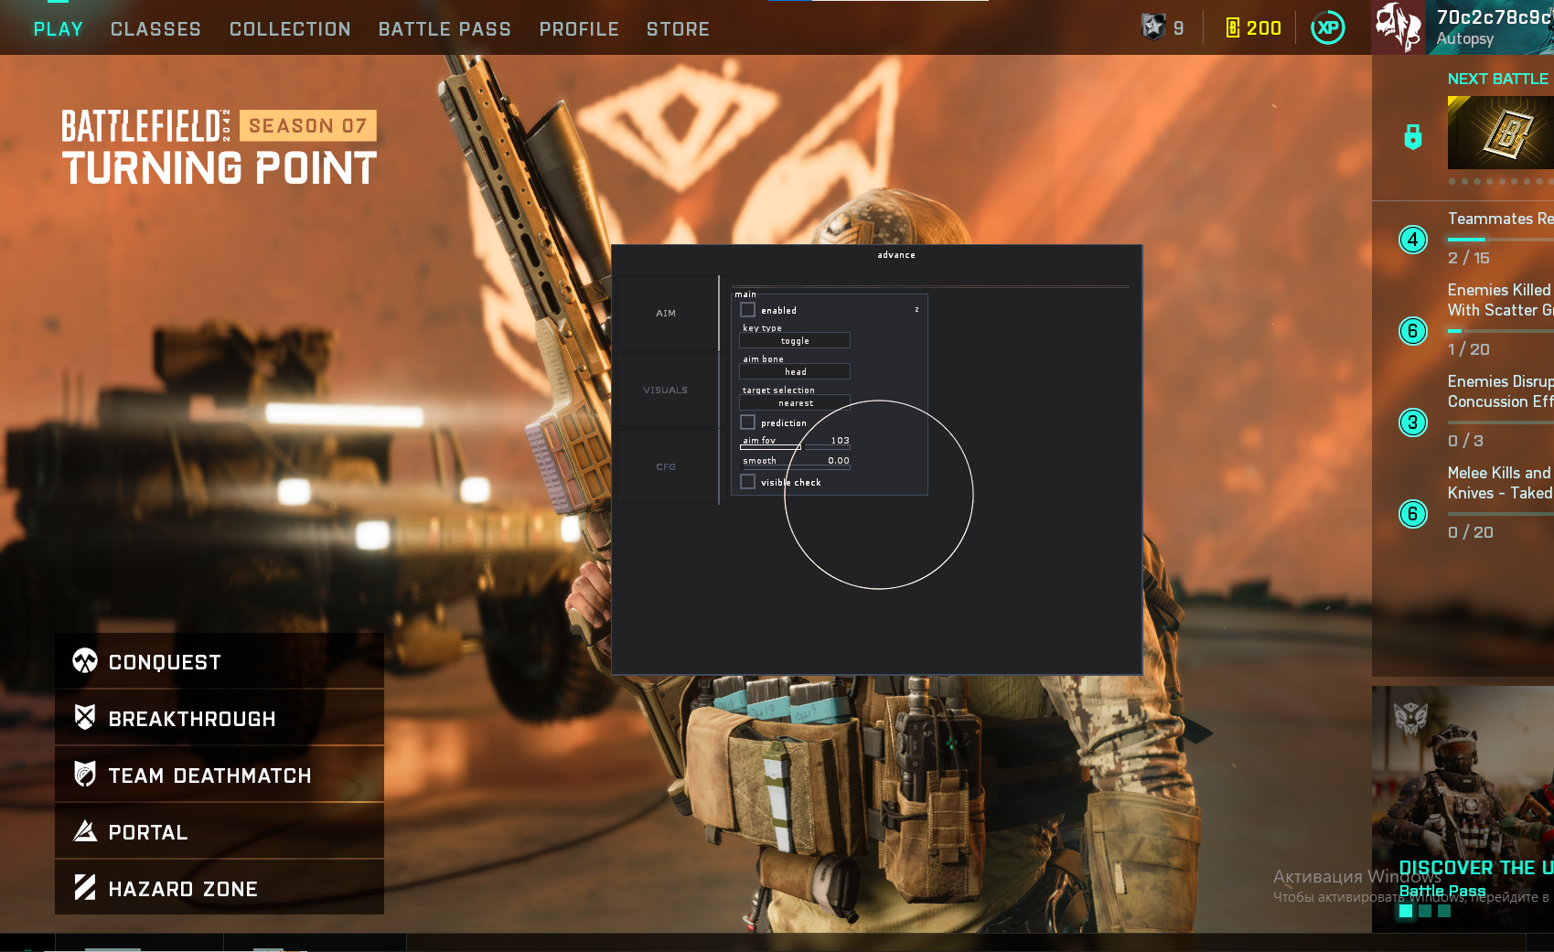
Task: Select the first Battle Pass carousel indicator
Action: pyautogui.click(x=1406, y=911)
